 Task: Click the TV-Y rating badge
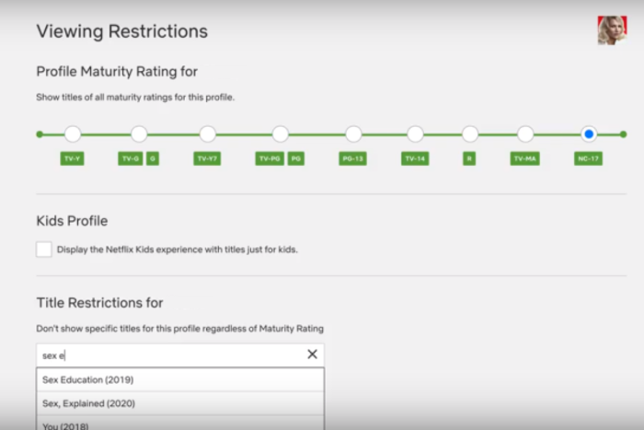[73, 158]
